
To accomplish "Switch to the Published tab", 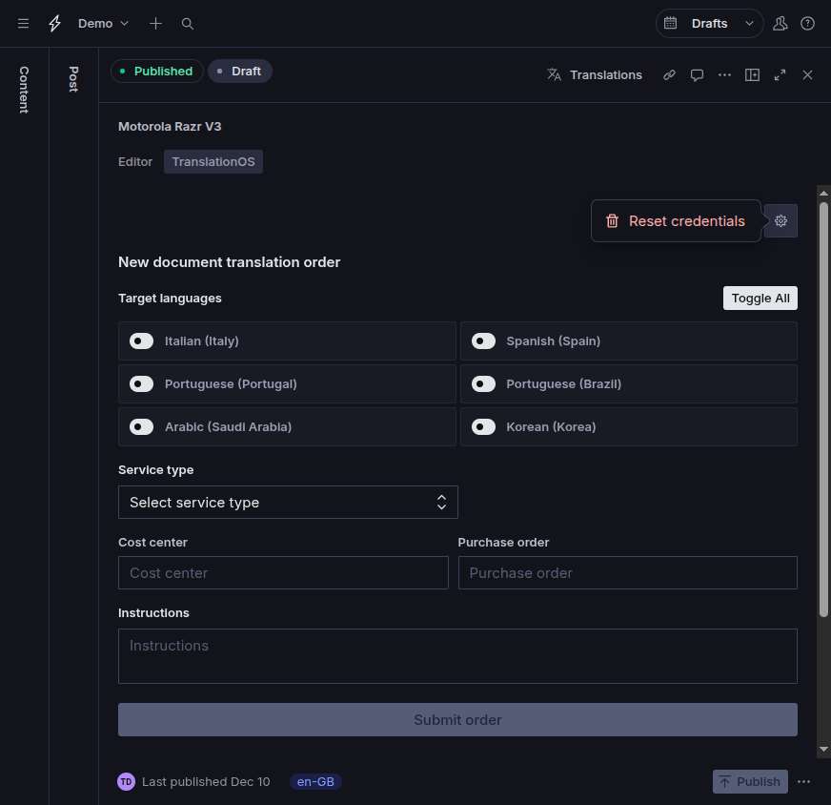I will (156, 71).
